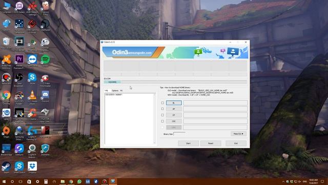Screen dimensions: 328x185
Task: Open Bandicam desktop shortcut
Action: pos(6,79)
